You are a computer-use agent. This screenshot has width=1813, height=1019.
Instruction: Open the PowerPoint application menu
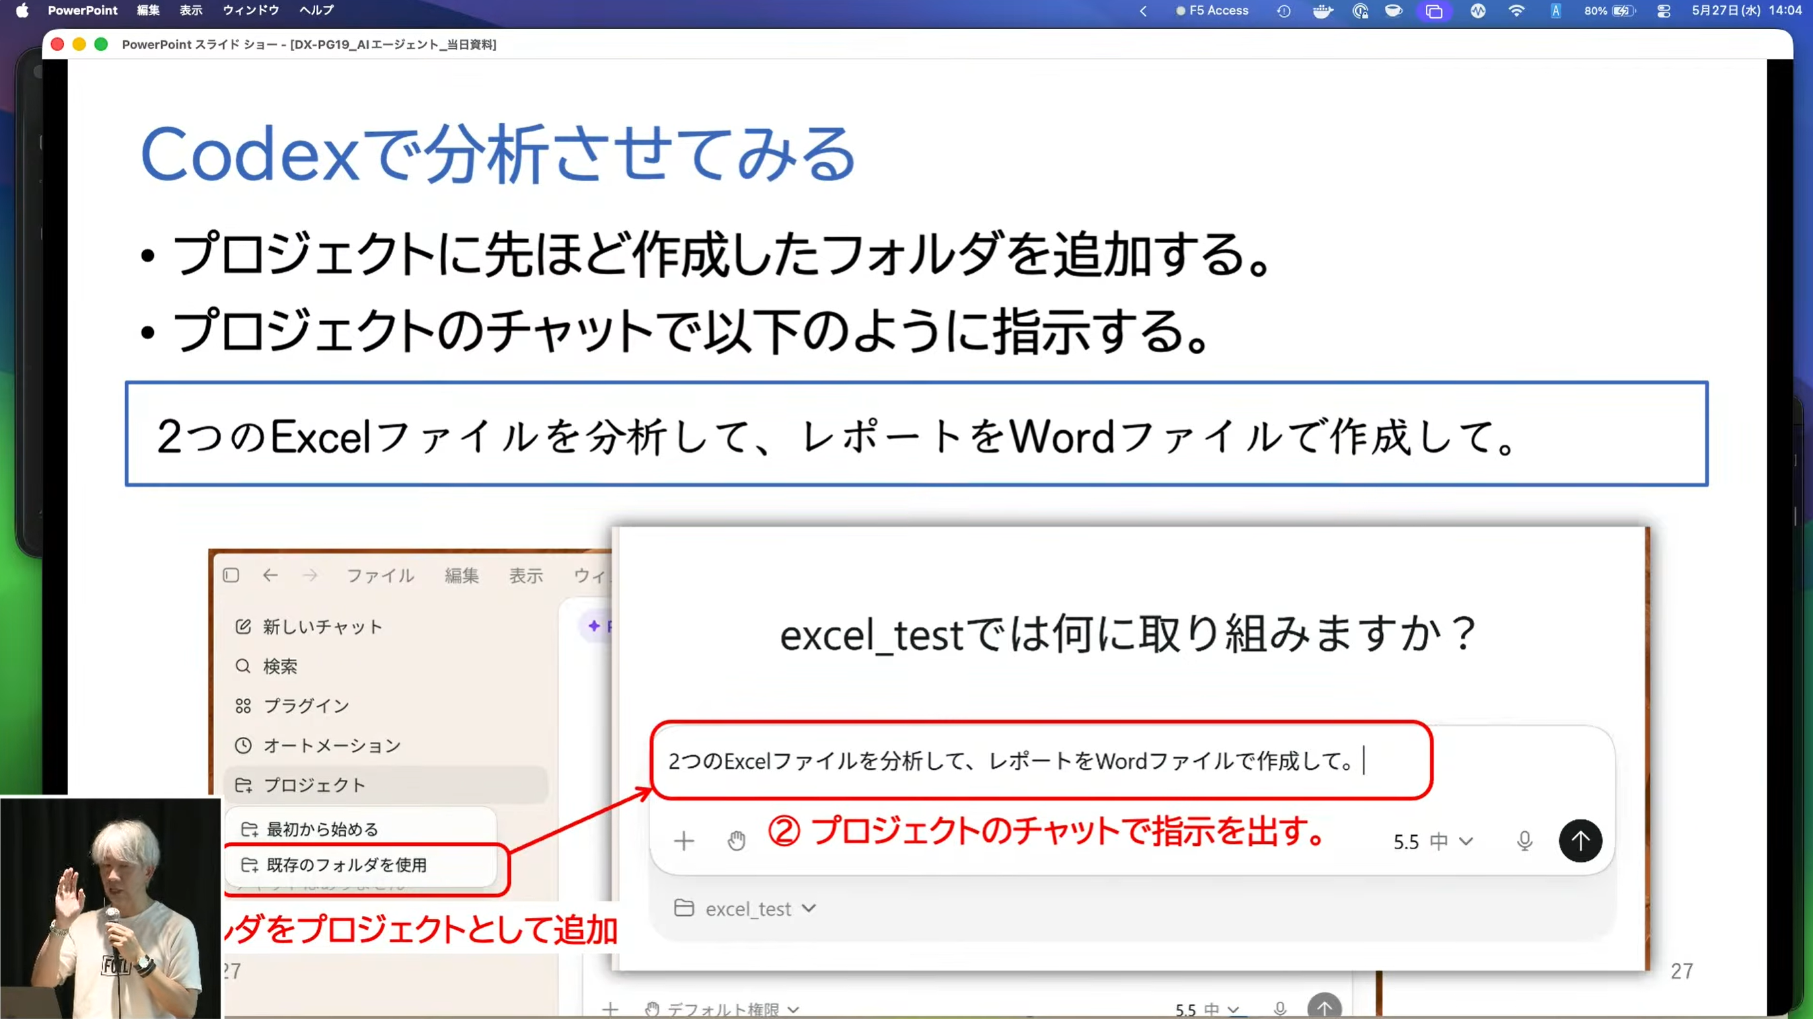tap(83, 11)
